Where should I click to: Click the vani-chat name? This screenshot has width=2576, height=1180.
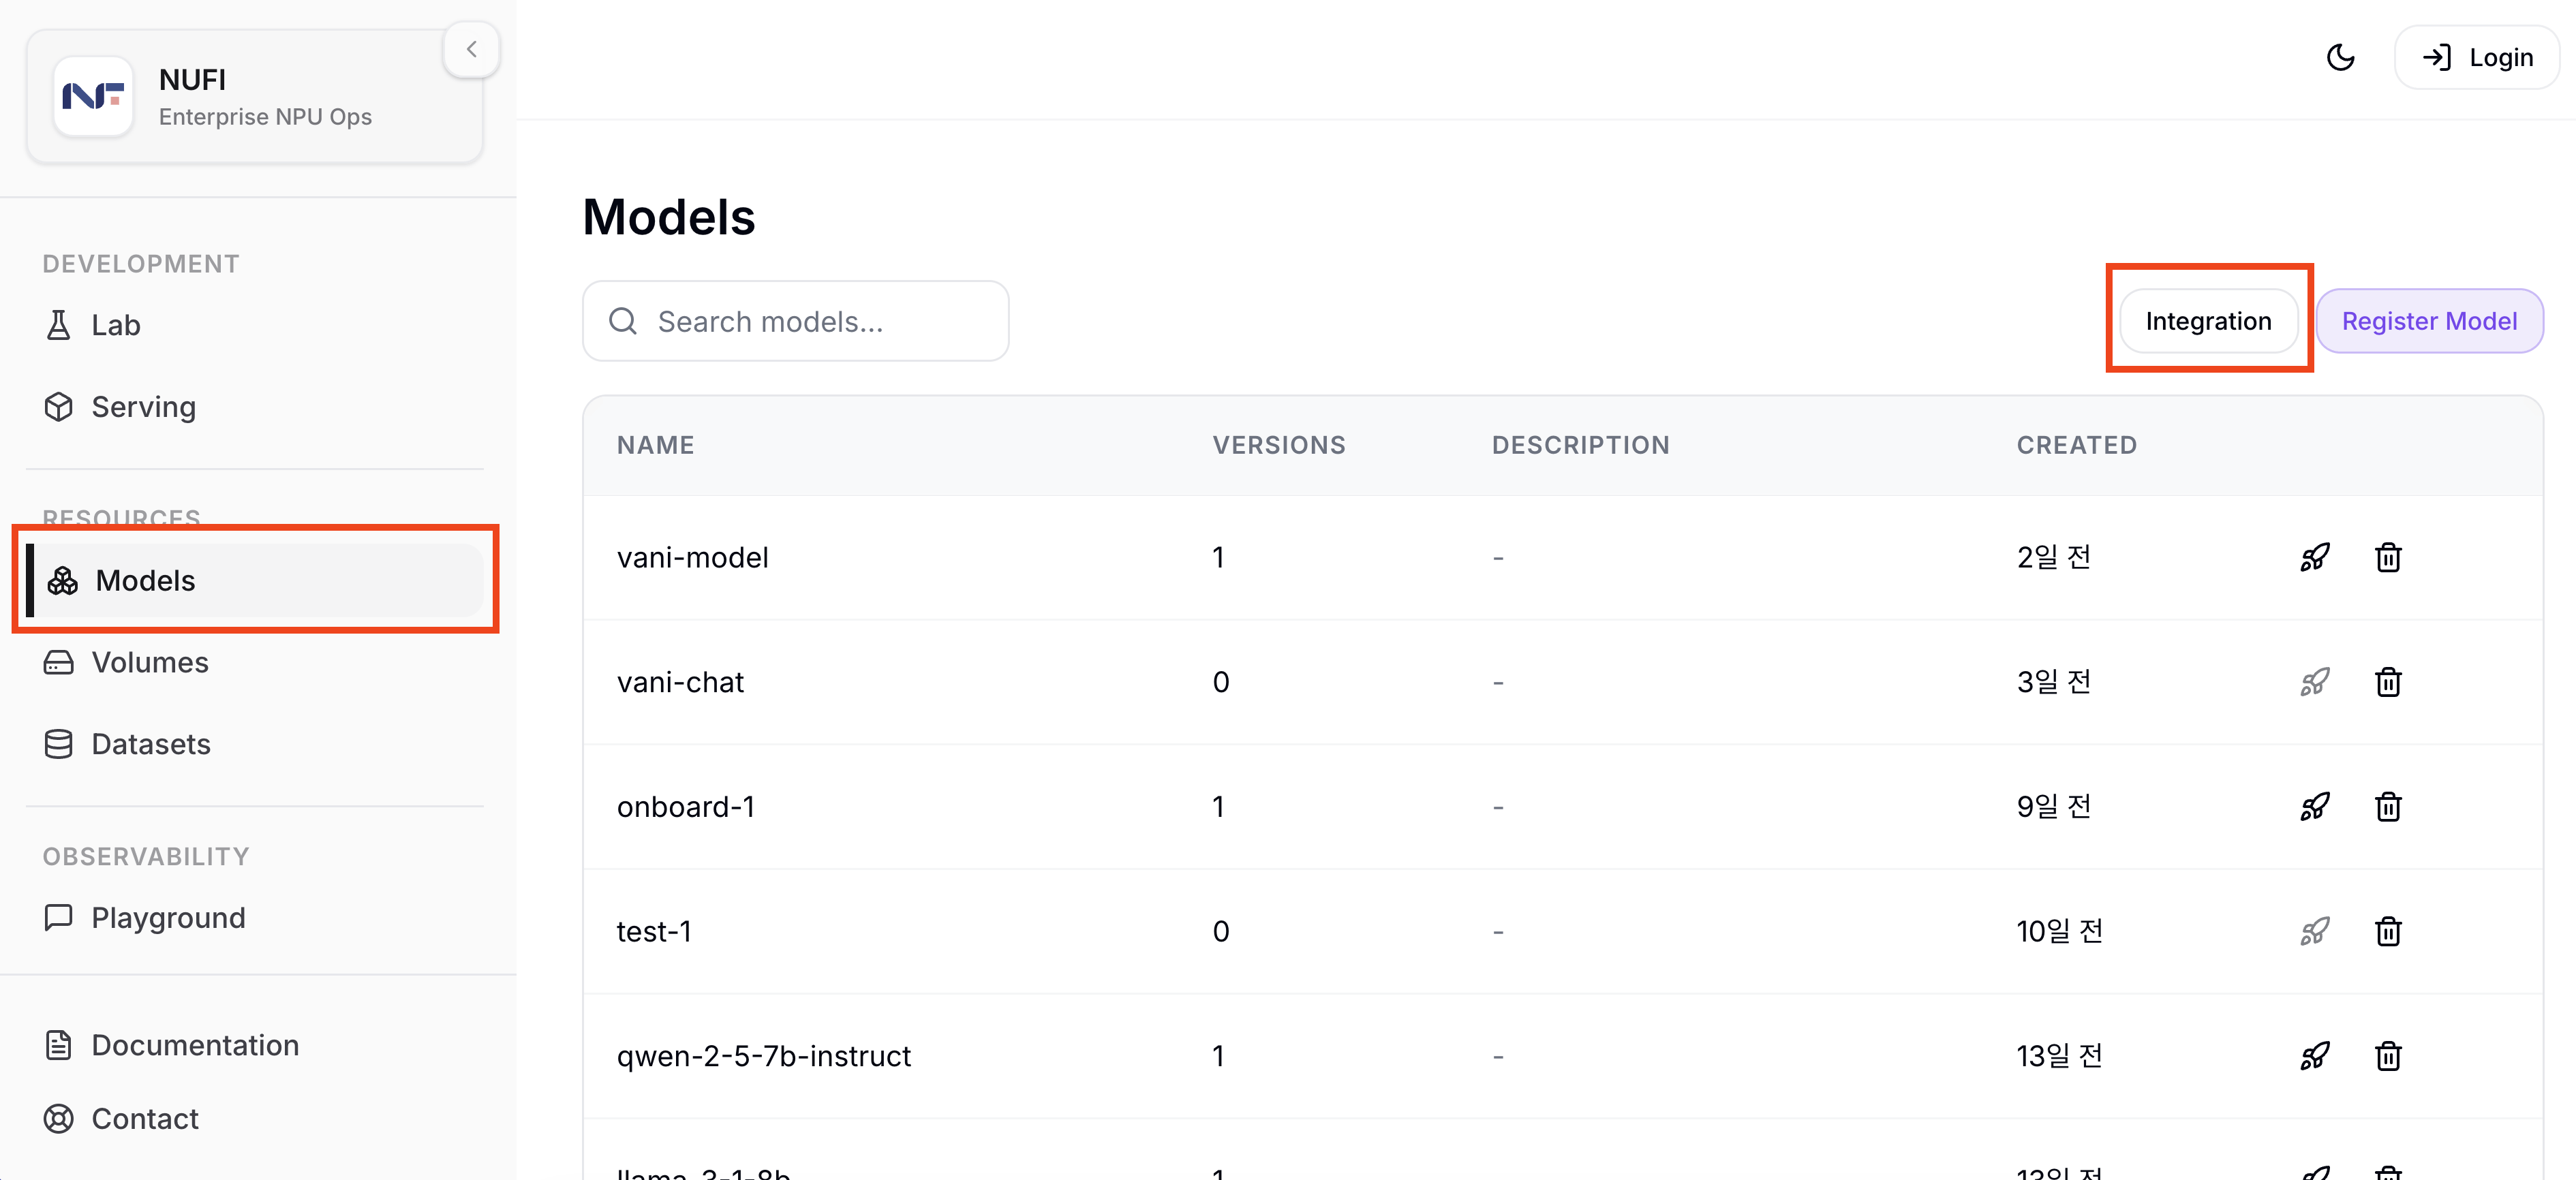pyautogui.click(x=681, y=682)
